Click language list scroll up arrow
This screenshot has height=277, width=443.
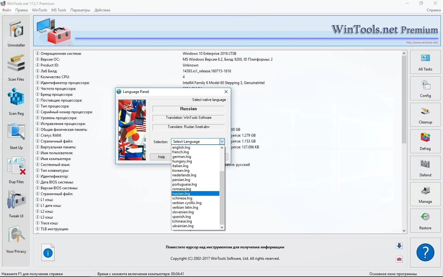[222, 147]
